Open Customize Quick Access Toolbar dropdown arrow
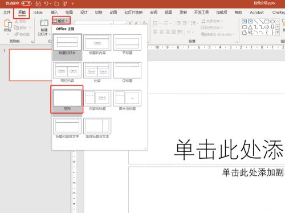285x213 pixels. coord(72,3)
